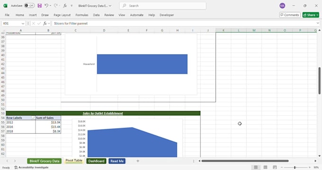Click the fx function icon in title bar

point(65,6)
